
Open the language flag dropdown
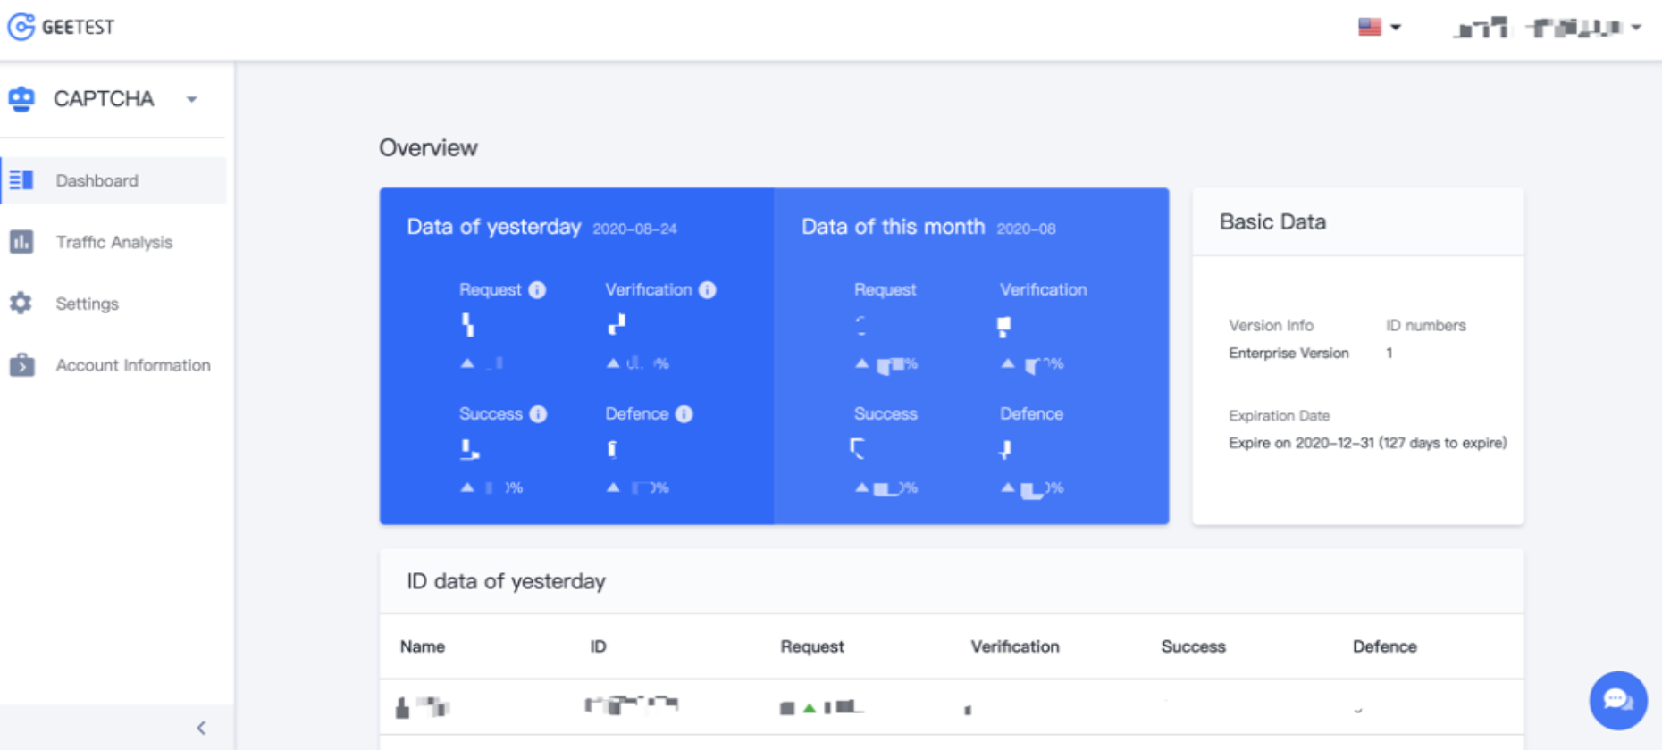1379,28
